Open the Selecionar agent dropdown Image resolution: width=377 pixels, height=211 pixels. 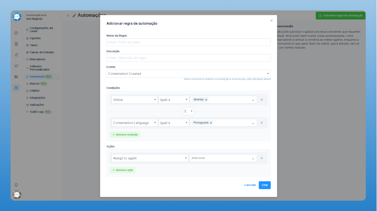[223, 158]
